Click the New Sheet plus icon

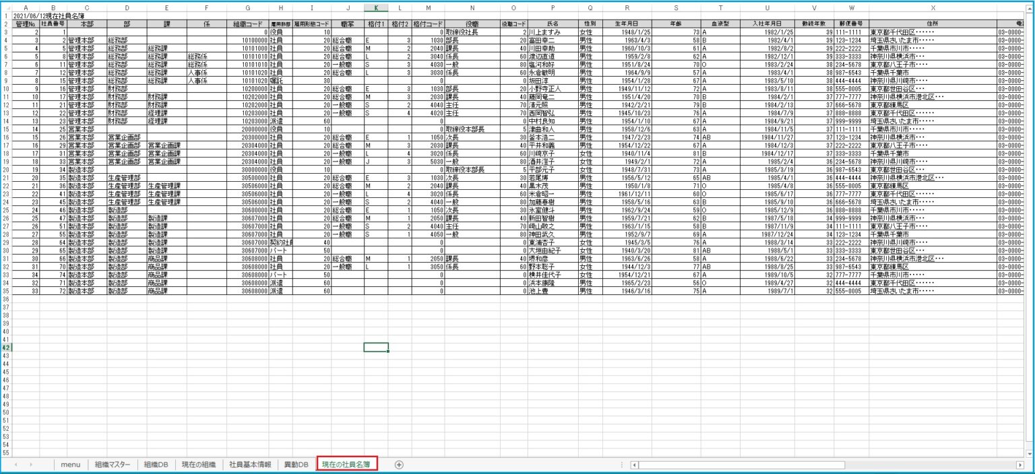[399, 465]
